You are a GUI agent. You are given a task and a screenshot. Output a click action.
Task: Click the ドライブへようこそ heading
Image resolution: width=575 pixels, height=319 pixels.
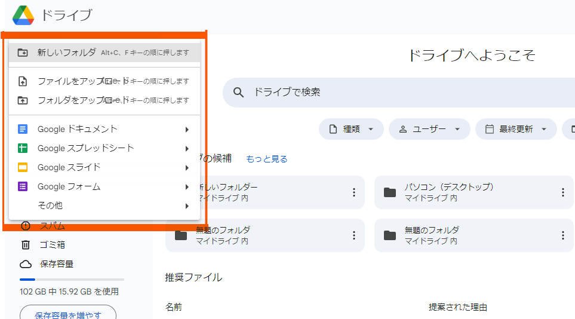tap(472, 56)
